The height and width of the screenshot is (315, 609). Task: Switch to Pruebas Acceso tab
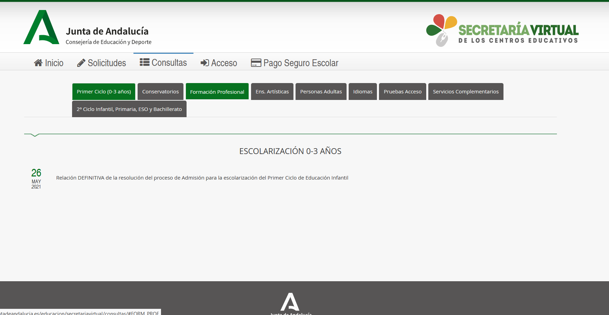tap(402, 92)
